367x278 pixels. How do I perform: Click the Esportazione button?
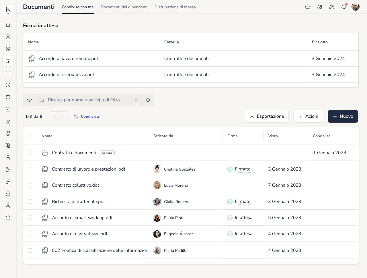click(267, 116)
